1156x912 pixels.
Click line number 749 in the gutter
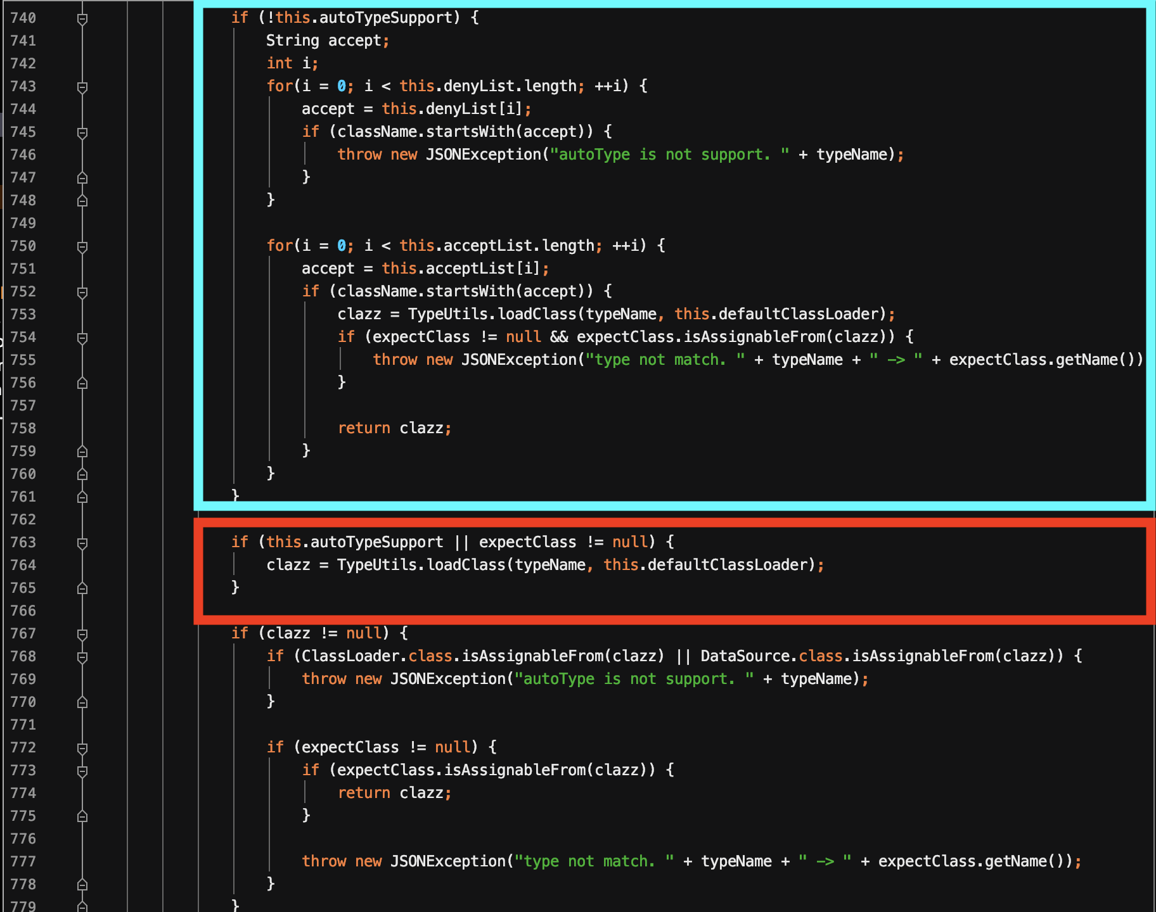coord(23,223)
